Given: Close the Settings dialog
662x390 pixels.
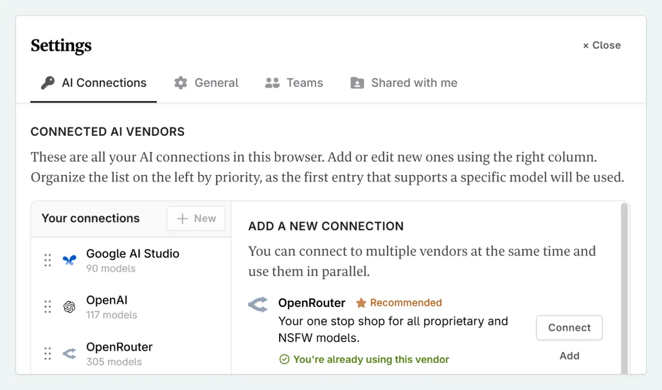Looking at the screenshot, I should click(x=602, y=45).
